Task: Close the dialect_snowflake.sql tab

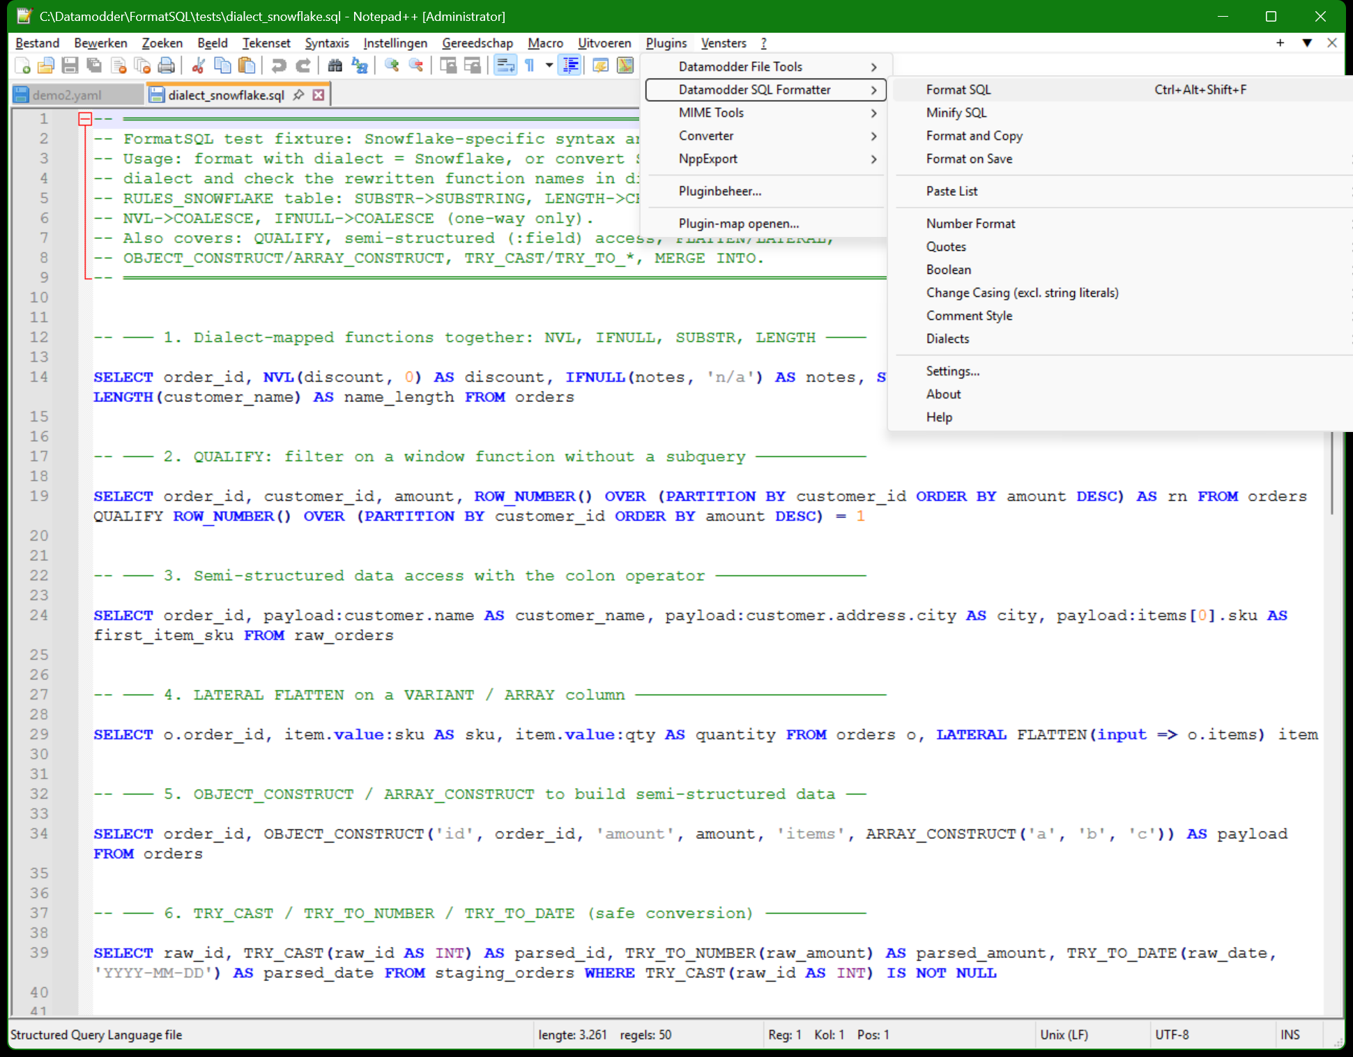Action: click(319, 95)
